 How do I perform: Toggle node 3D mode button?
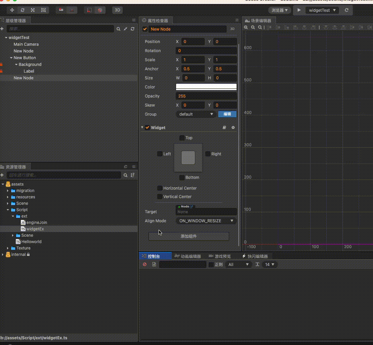click(233, 29)
